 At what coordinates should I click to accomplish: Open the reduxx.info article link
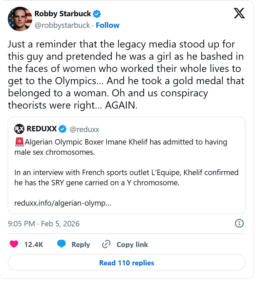62,203
